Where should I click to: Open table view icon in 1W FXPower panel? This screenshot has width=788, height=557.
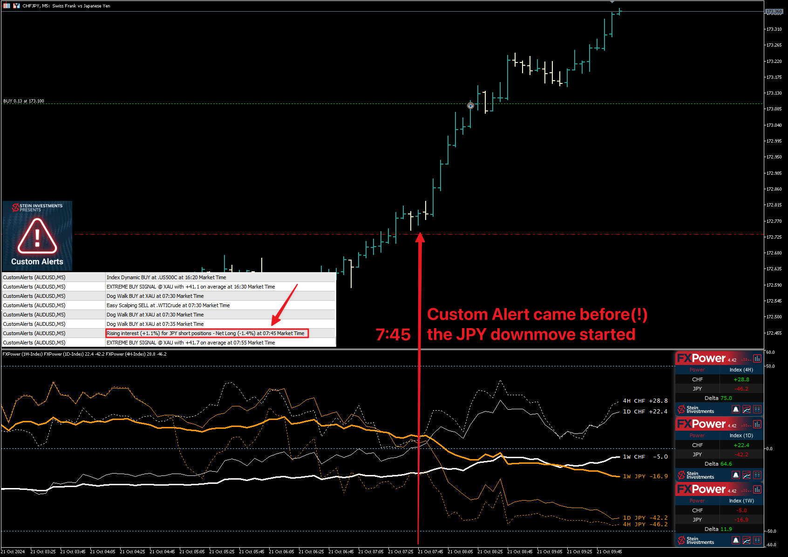[757, 540]
